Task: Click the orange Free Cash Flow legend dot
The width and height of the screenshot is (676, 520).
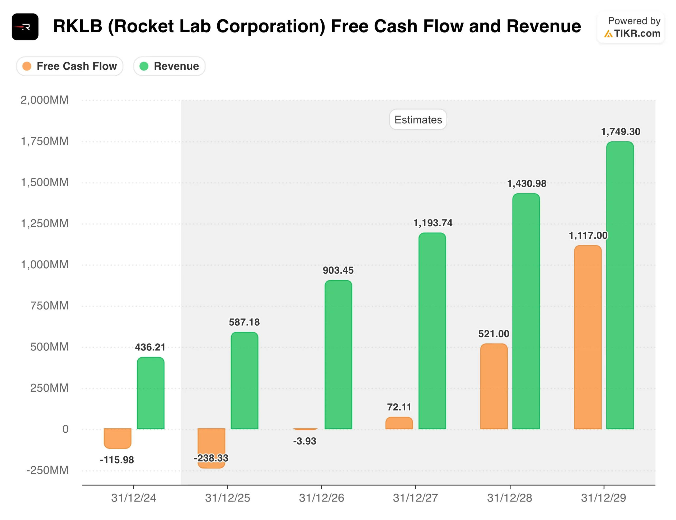Action: click(x=27, y=66)
